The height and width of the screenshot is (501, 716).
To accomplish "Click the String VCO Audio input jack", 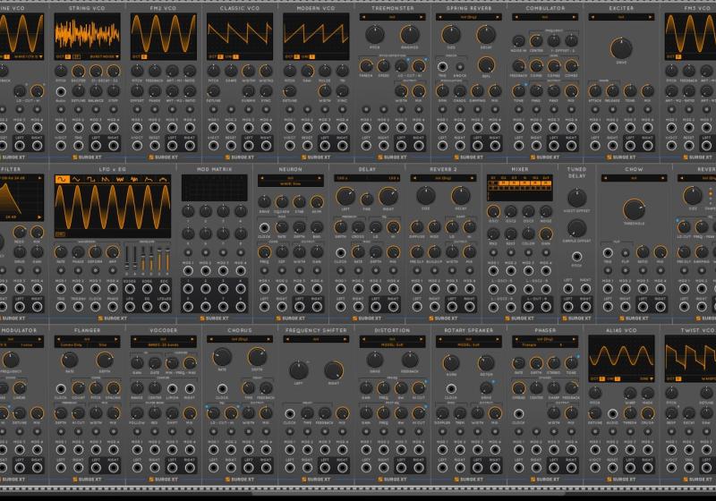I will [x=61, y=91].
